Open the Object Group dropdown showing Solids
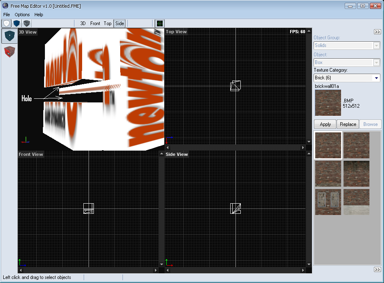This screenshot has width=384, height=283. (x=347, y=45)
